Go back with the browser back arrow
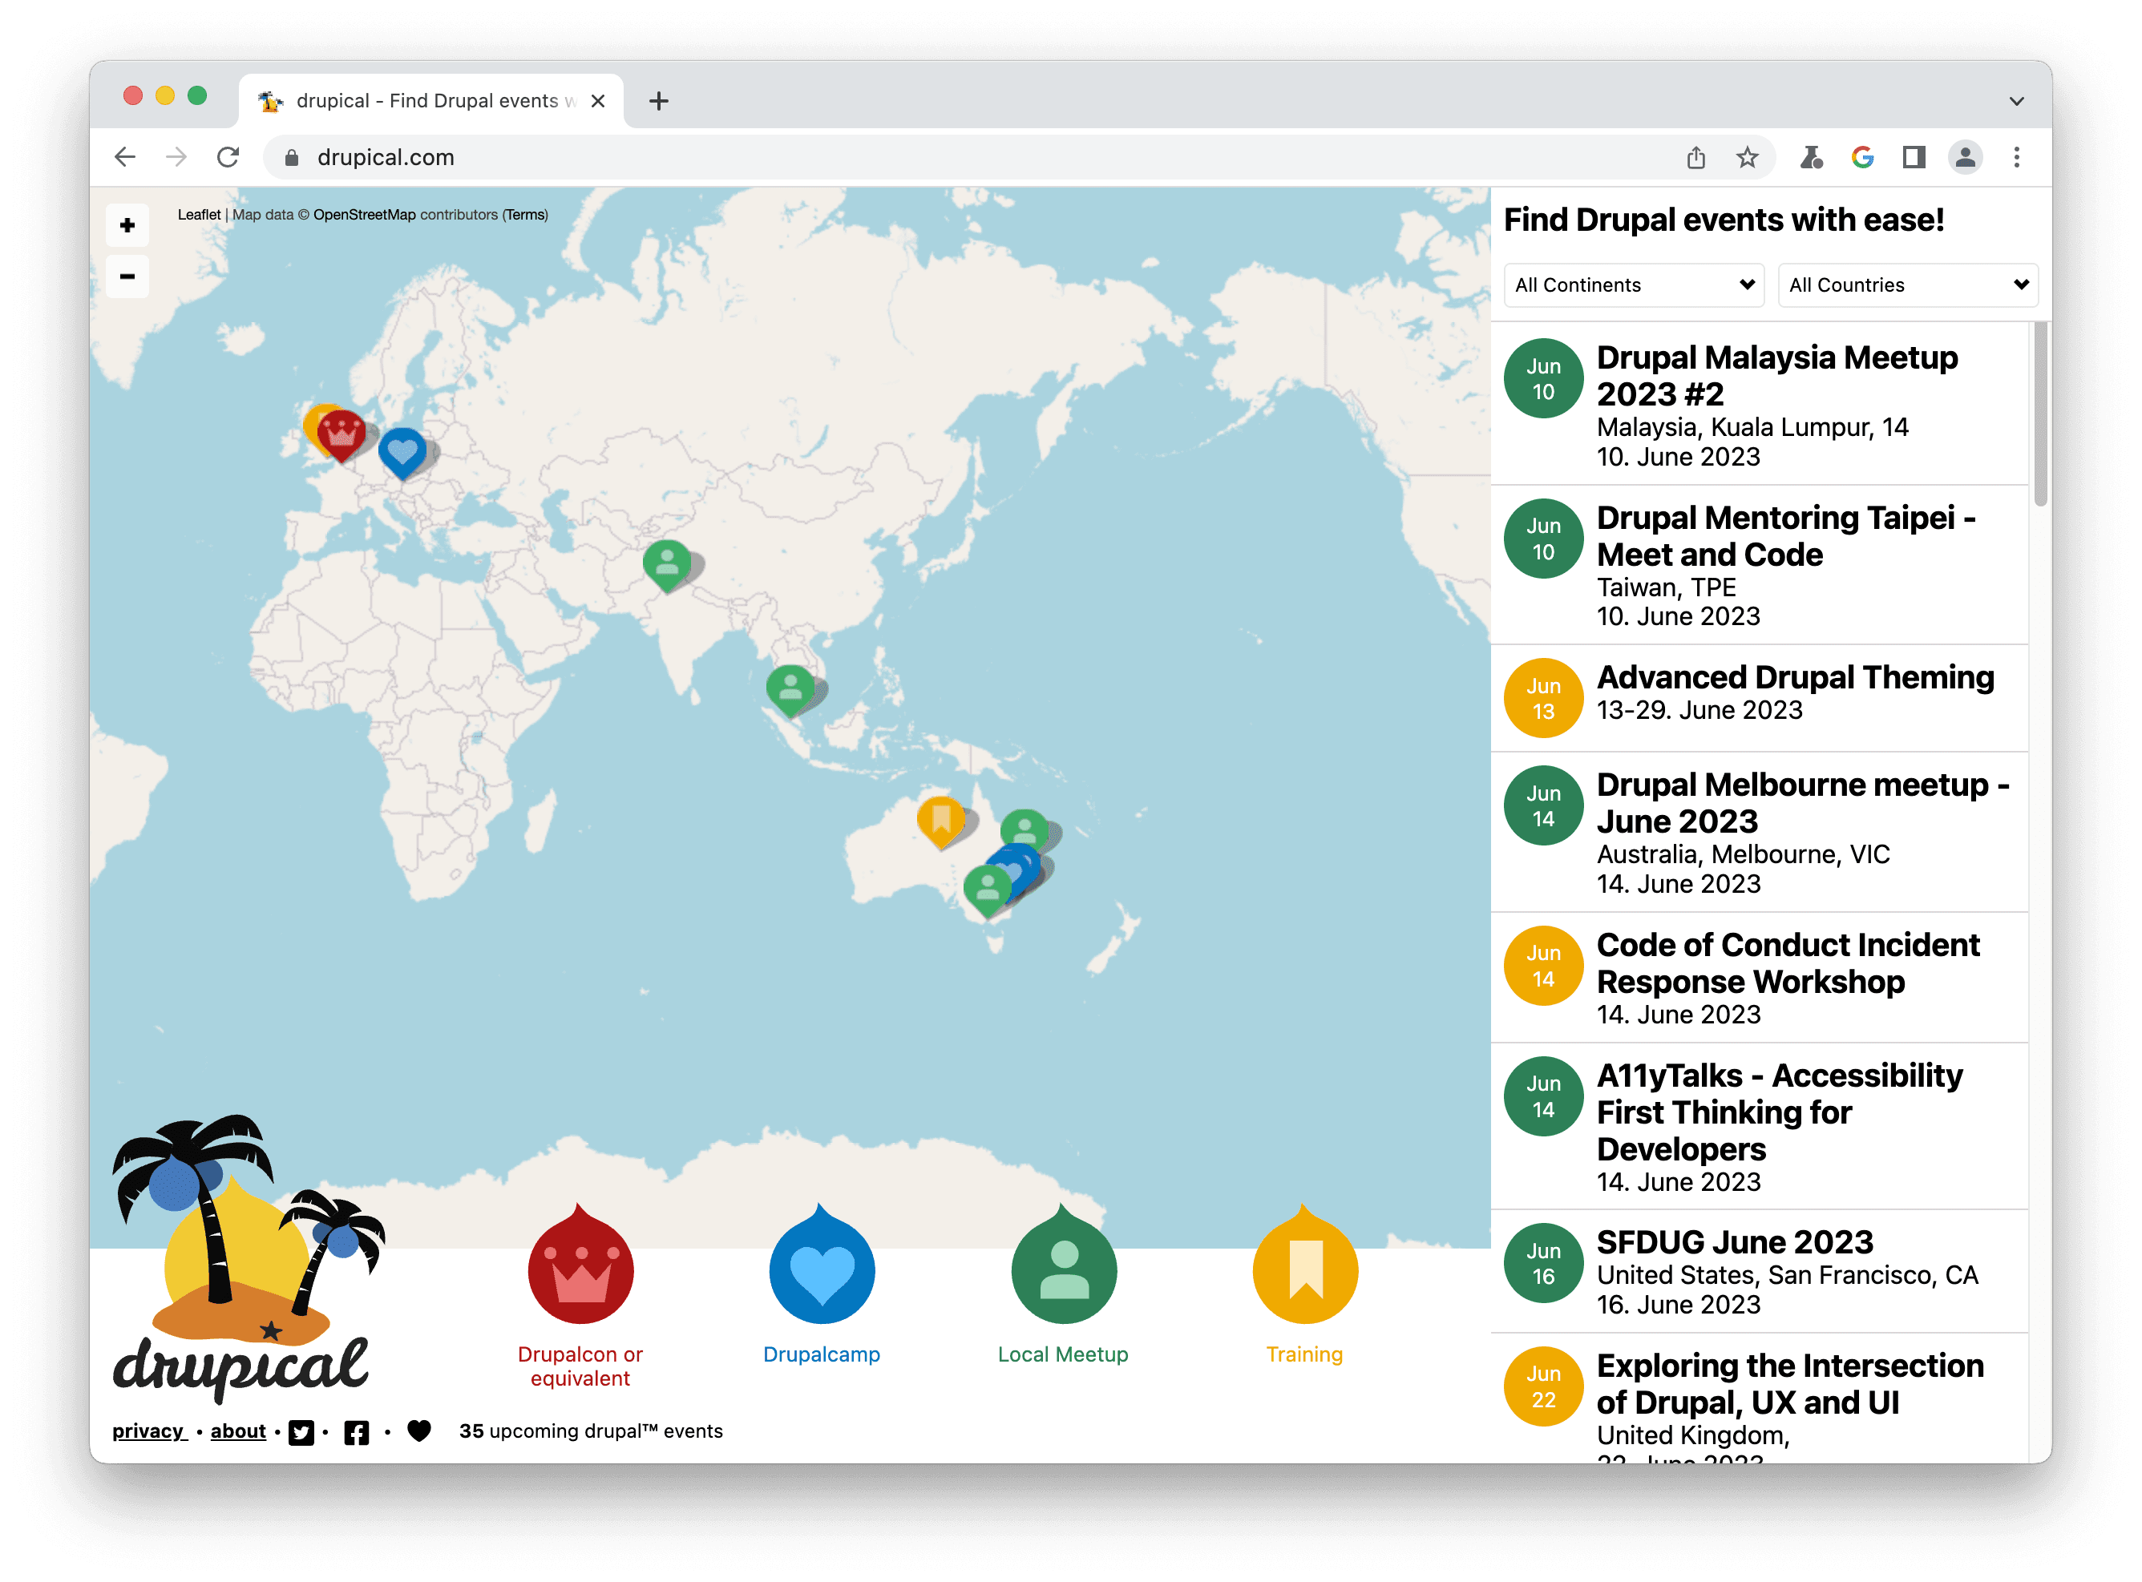2142x1582 pixels. coord(126,157)
